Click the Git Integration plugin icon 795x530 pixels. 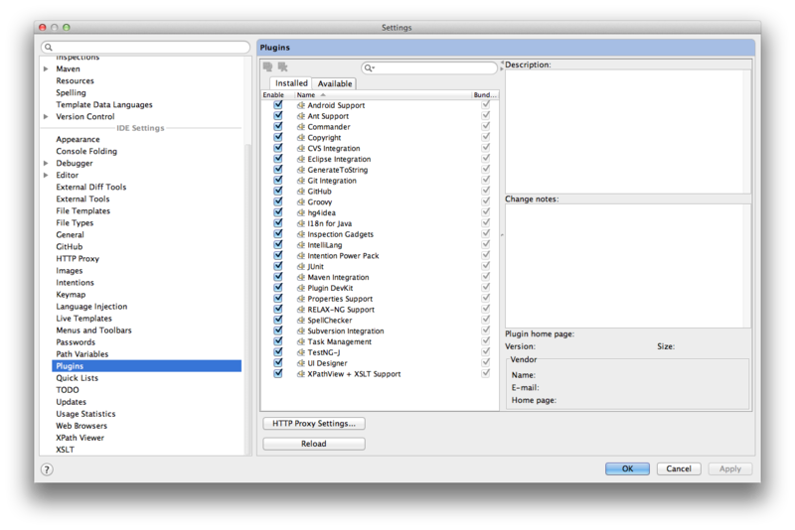pos(301,181)
